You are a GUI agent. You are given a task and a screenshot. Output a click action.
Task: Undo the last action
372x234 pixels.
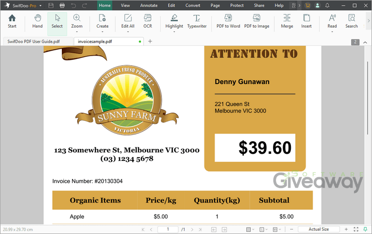[73, 5]
